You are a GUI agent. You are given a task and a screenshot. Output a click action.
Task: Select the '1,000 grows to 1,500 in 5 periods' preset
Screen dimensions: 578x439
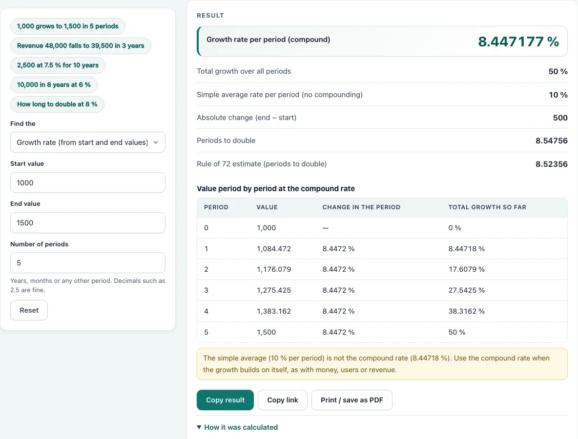pyautogui.click(x=68, y=26)
